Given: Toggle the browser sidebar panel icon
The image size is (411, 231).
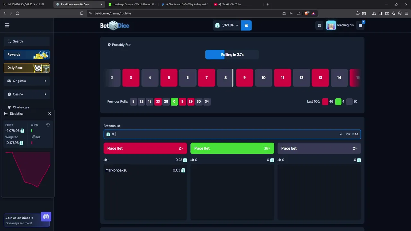Looking at the screenshot, I should pos(380,13).
